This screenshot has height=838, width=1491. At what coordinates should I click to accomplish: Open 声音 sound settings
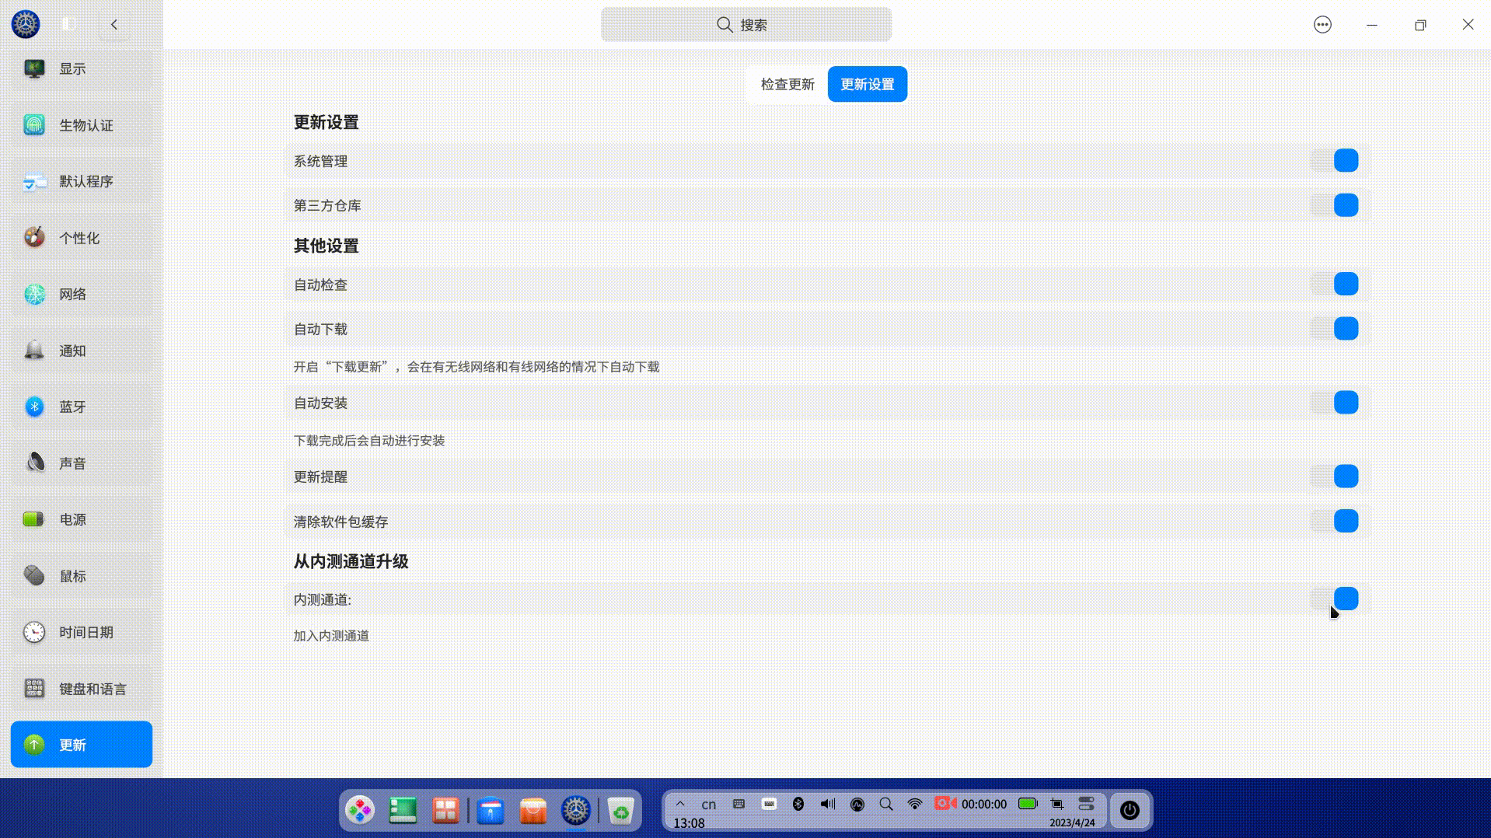81,463
